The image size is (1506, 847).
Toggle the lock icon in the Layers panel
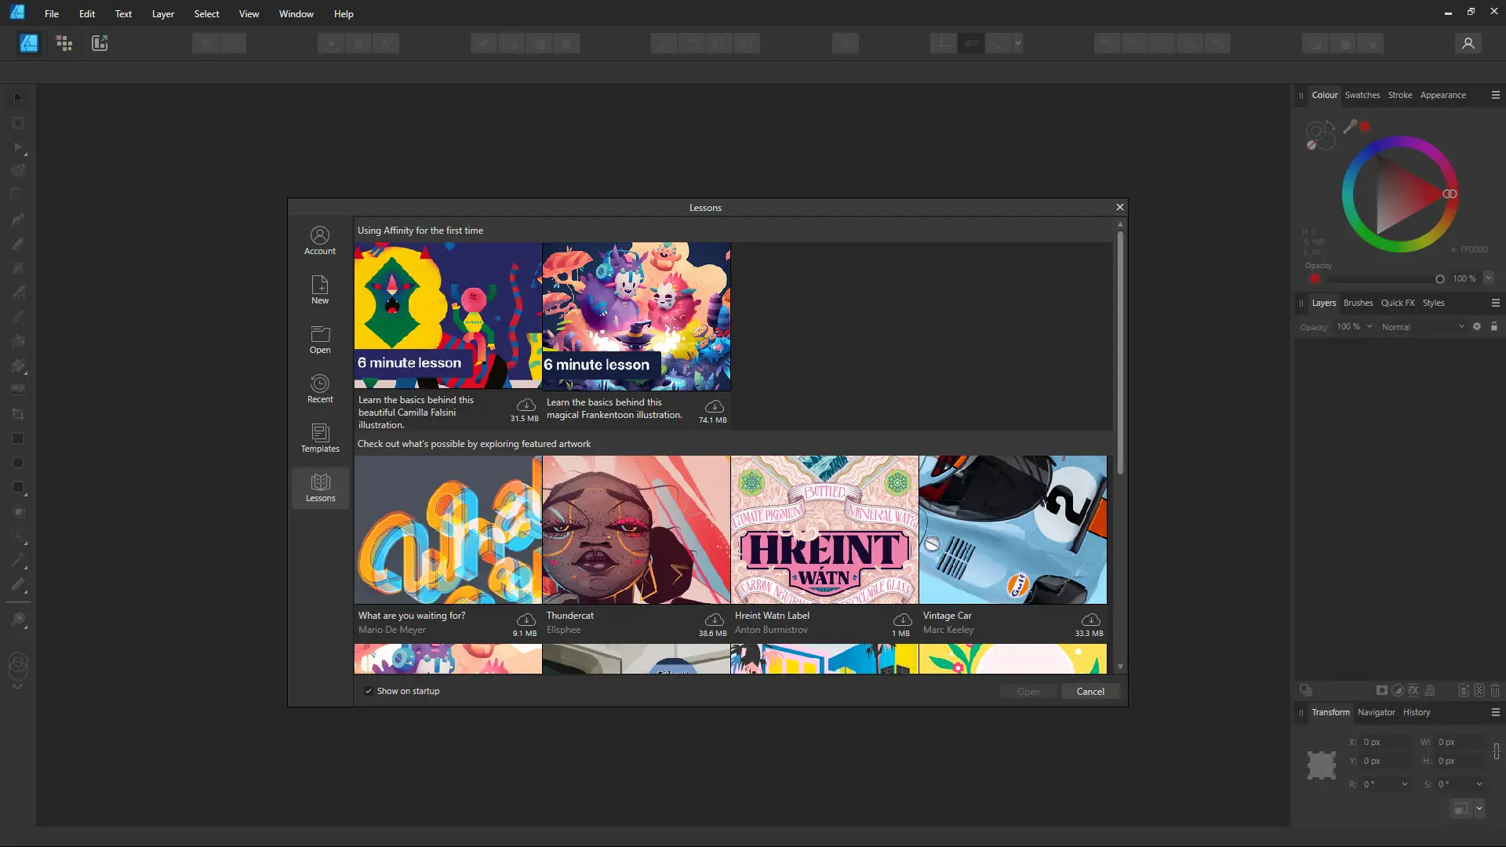click(x=1495, y=326)
